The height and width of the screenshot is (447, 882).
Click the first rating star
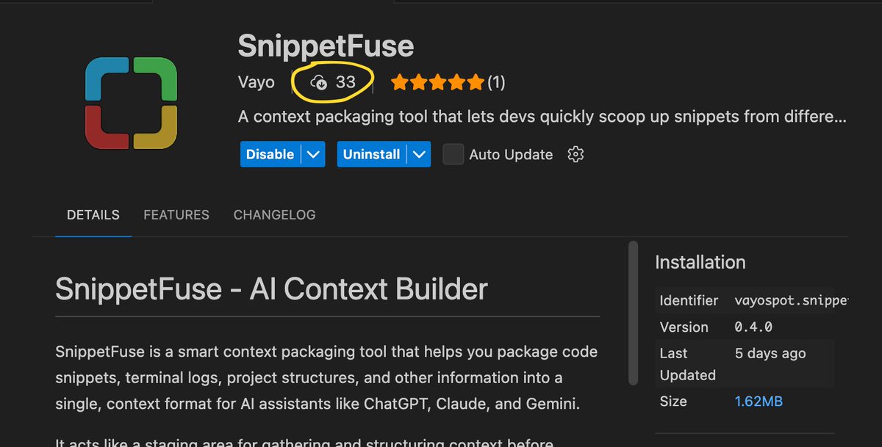(400, 83)
